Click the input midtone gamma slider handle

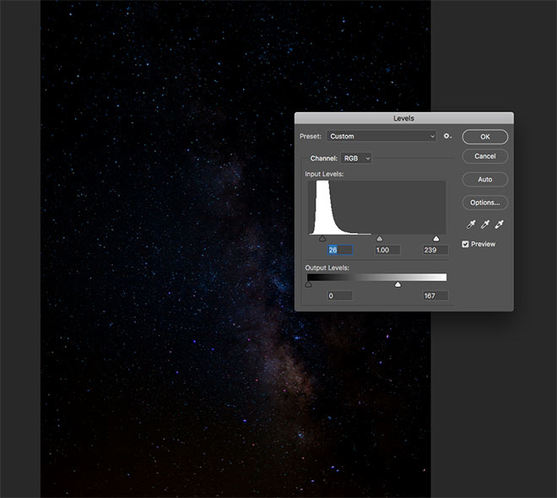pyautogui.click(x=380, y=238)
